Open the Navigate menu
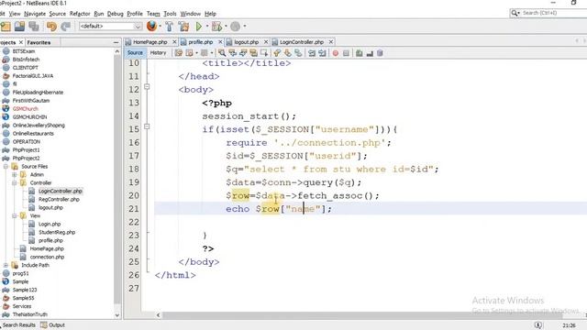The image size is (587, 330). coord(35,14)
